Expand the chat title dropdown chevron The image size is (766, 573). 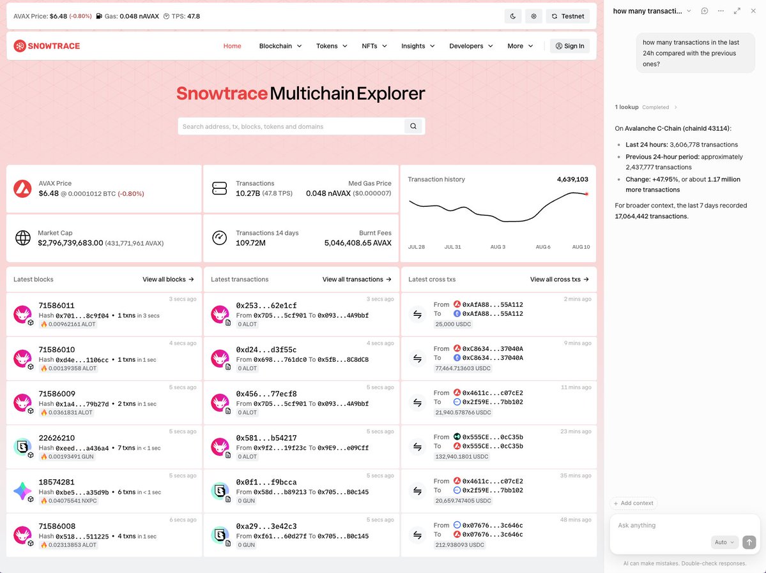[689, 11]
